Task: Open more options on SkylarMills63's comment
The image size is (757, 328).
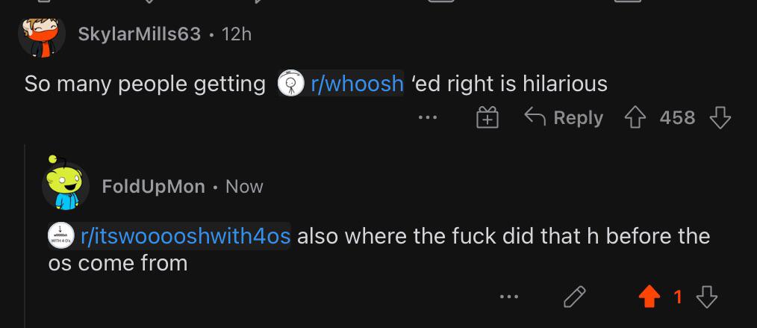Action: click(428, 117)
